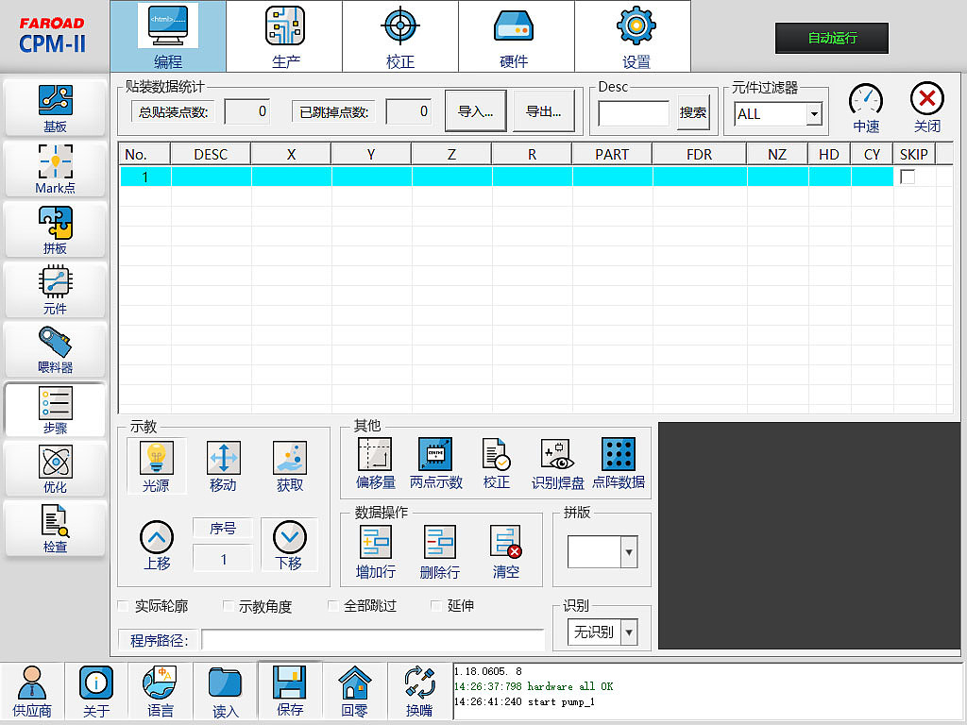The width and height of the screenshot is (967, 725).
Task: Click the Desc search input field
Action: pyautogui.click(x=634, y=113)
